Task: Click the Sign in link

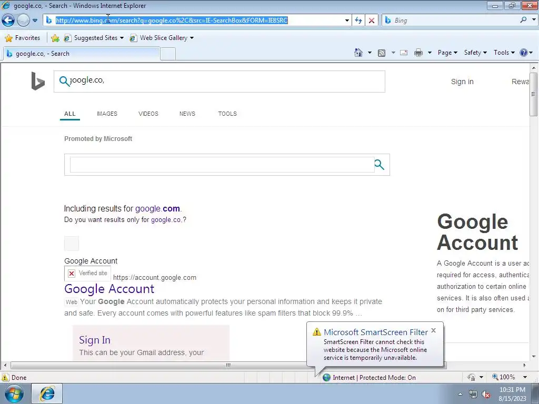Action: pyautogui.click(x=462, y=82)
